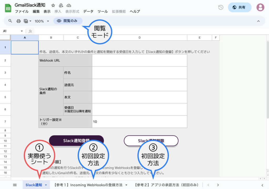The image size is (269, 189).
Task: Open 【参考１】 tab options arrow
Action: point(126,185)
